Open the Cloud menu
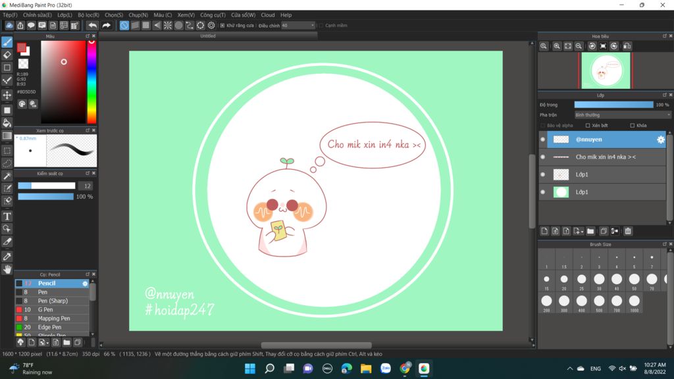The width and height of the screenshot is (674, 379). point(268,15)
